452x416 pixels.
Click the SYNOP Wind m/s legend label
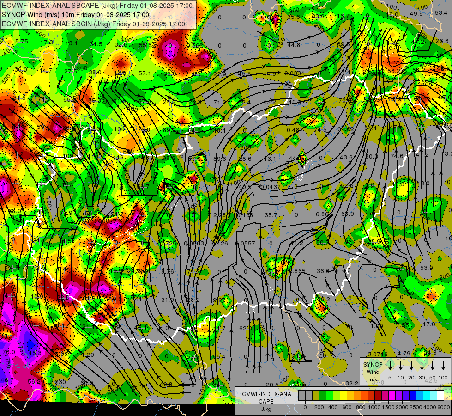point(373,372)
